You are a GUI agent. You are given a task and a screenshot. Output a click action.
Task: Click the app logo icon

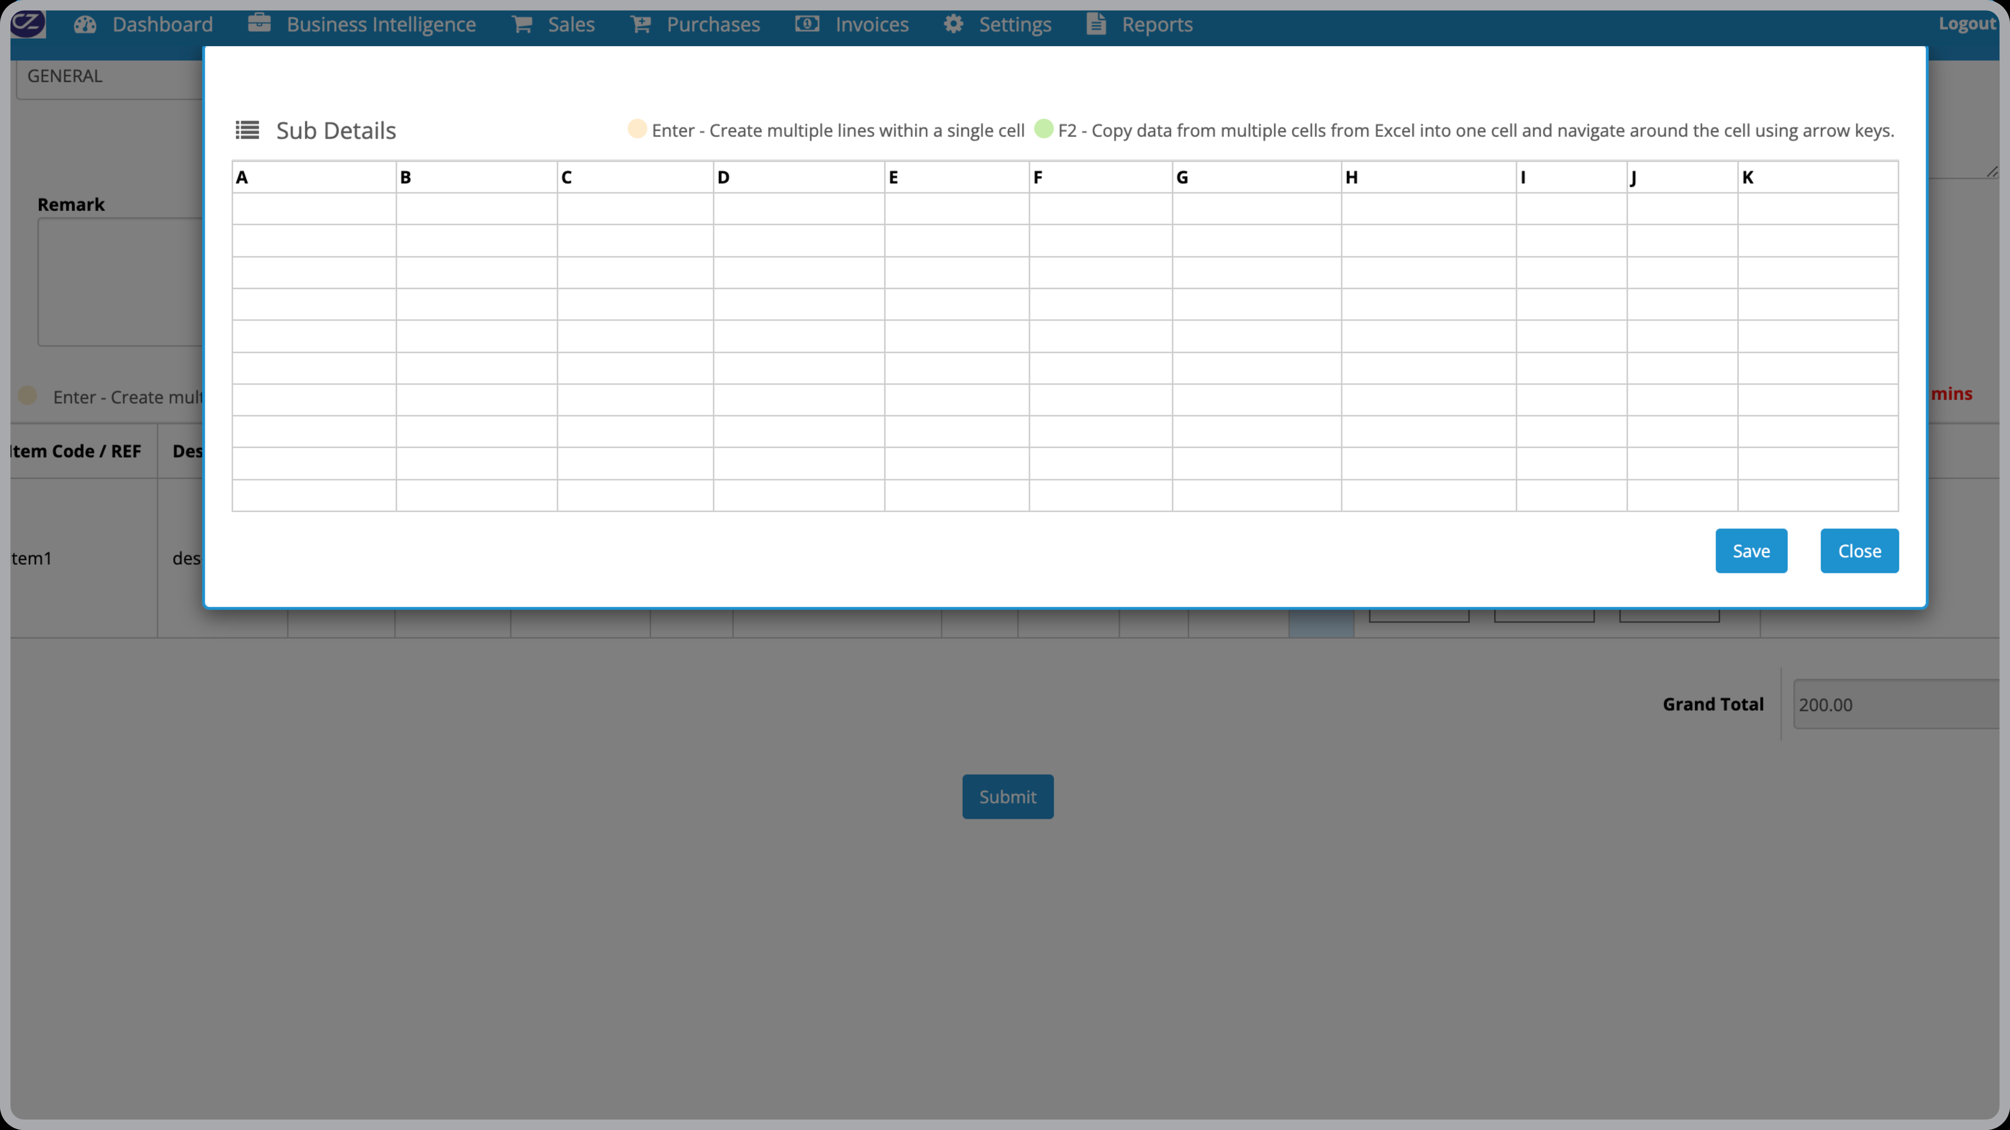pos(27,23)
